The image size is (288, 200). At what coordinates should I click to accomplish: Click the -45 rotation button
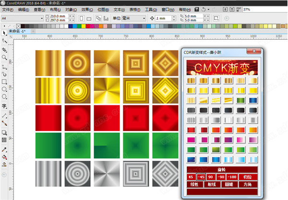(x=201, y=177)
